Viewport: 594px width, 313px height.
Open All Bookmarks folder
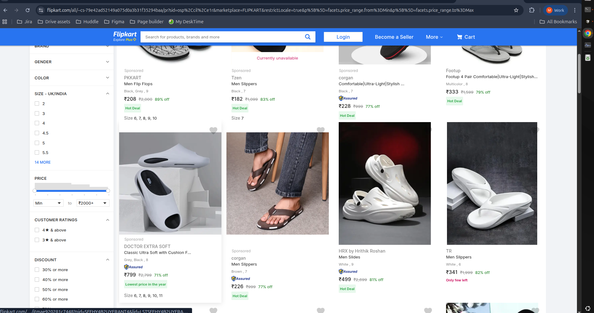[558, 22]
